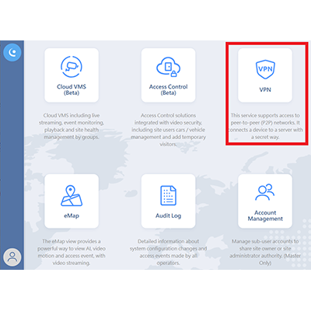Click the 'Account Management' tile label
311x311 pixels.
coord(265,215)
